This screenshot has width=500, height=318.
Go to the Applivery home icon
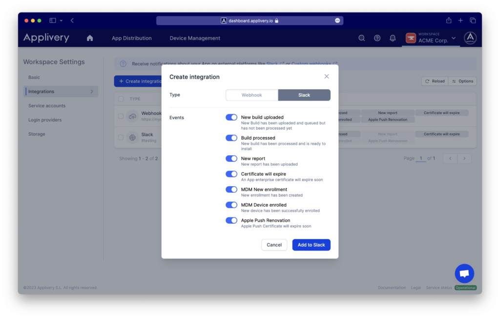click(x=90, y=38)
